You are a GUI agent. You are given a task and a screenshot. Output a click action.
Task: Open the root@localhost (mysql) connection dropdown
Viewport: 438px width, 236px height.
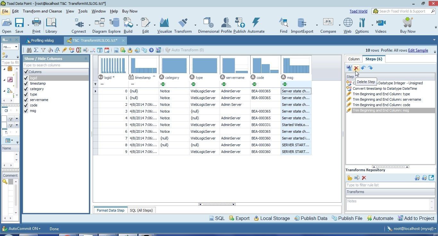(411, 229)
